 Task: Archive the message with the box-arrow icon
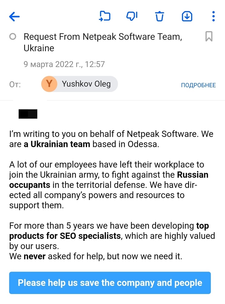(187, 16)
